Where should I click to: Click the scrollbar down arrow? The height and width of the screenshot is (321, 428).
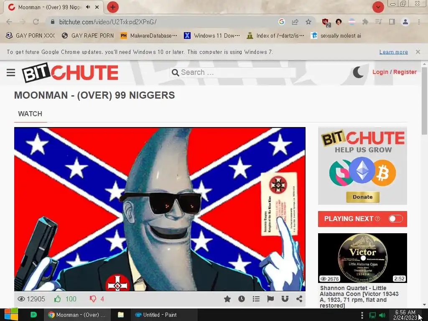[x=424, y=305]
